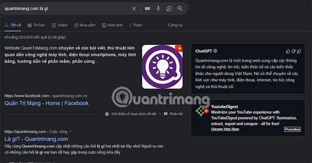This screenshot has height=163, width=312.
Task: Switch to the Tất cả search tab
Action: click(x=13, y=25)
